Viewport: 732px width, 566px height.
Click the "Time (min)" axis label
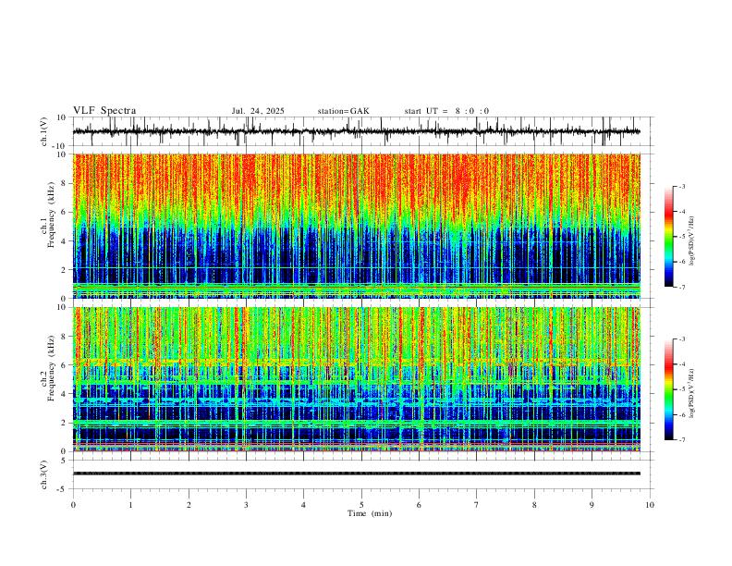370,513
